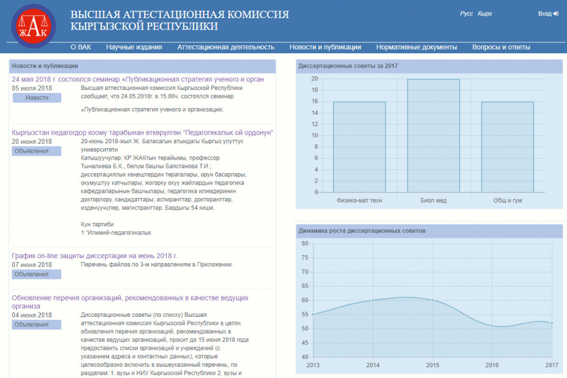The width and height of the screenshot is (567, 378).
Task: Click the site title Высшая аттестационная комиссия
Action: coord(180,20)
